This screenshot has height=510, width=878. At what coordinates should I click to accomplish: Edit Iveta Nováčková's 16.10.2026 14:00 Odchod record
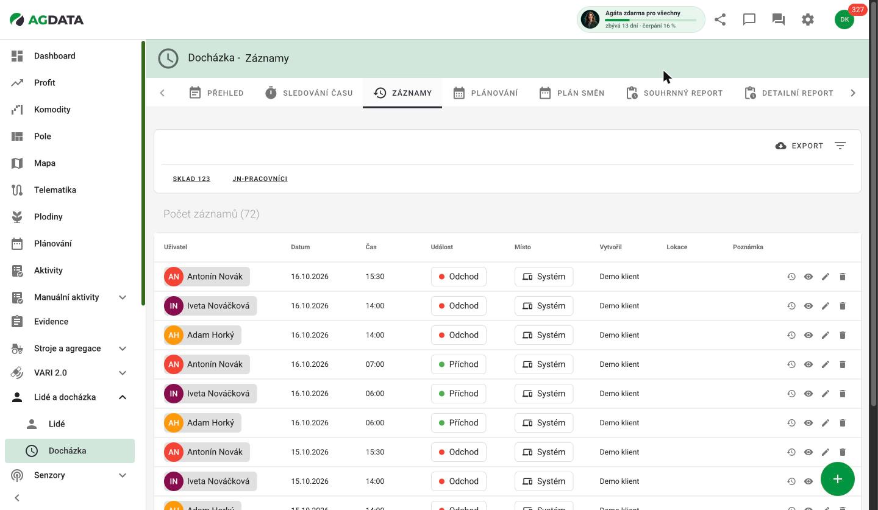(x=826, y=306)
